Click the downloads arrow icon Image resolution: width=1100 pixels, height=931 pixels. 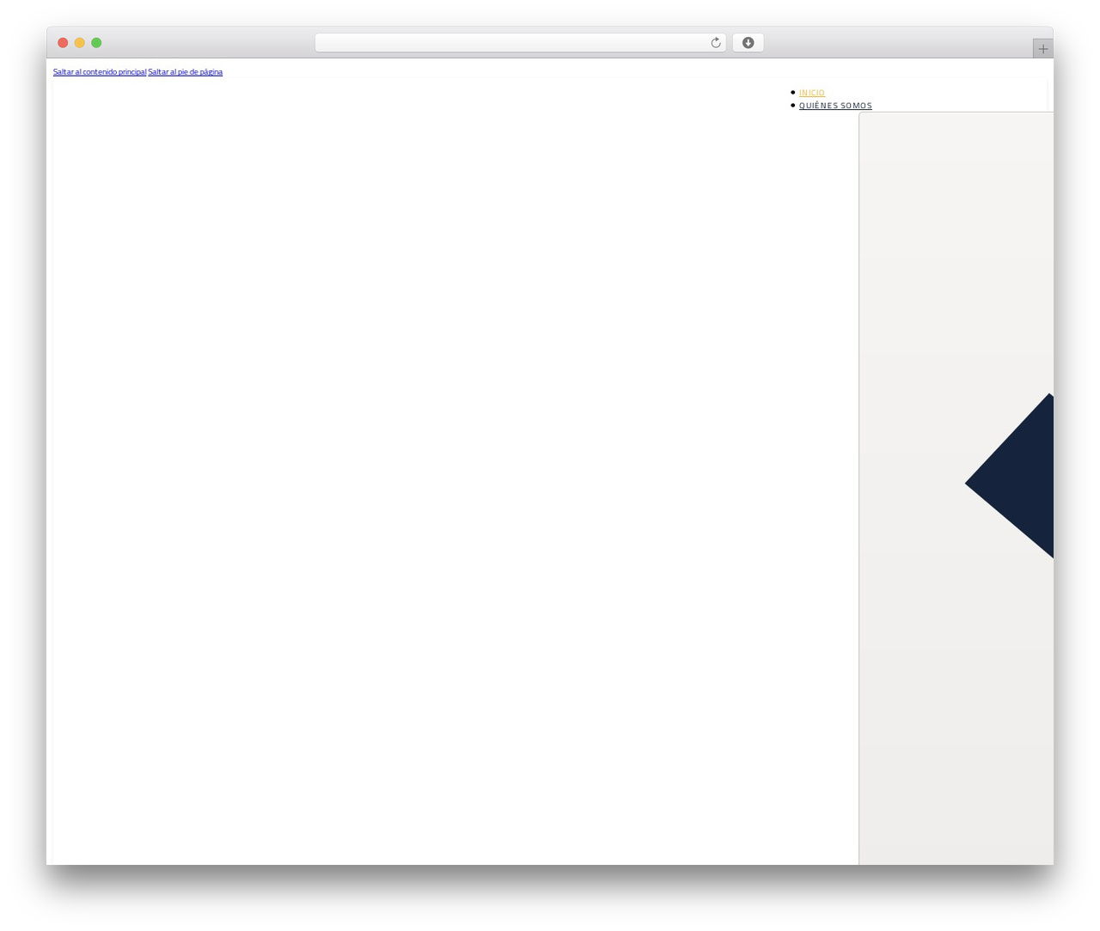748,43
